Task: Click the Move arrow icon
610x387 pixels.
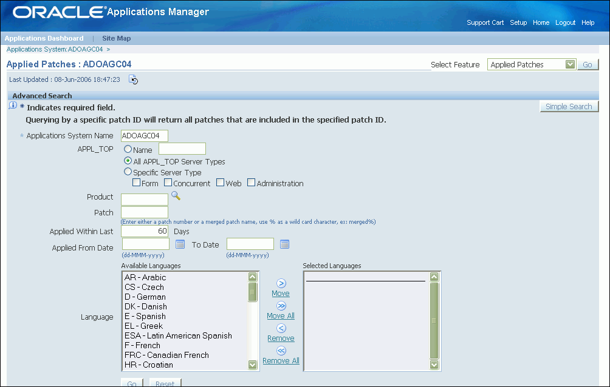Action: tap(281, 283)
